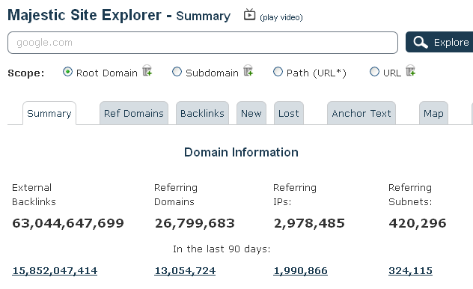The height and width of the screenshot is (289, 473).
Task: Open the 13,054,724 referring domains link
Action: tap(185, 270)
